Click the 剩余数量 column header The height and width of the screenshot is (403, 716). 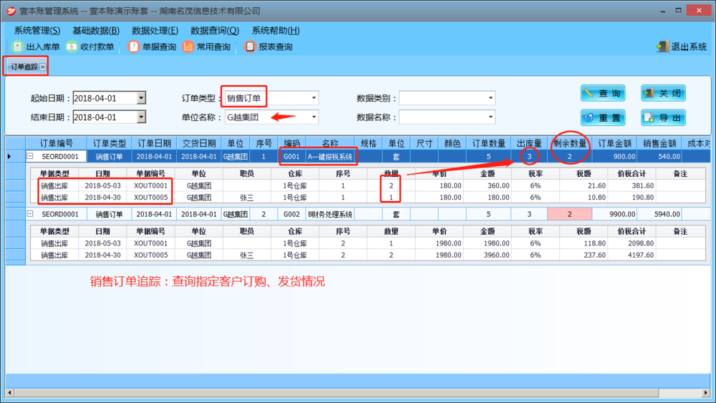coord(569,143)
